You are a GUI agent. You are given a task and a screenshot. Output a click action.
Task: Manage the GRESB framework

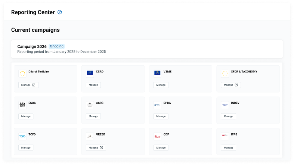(96, 147)
